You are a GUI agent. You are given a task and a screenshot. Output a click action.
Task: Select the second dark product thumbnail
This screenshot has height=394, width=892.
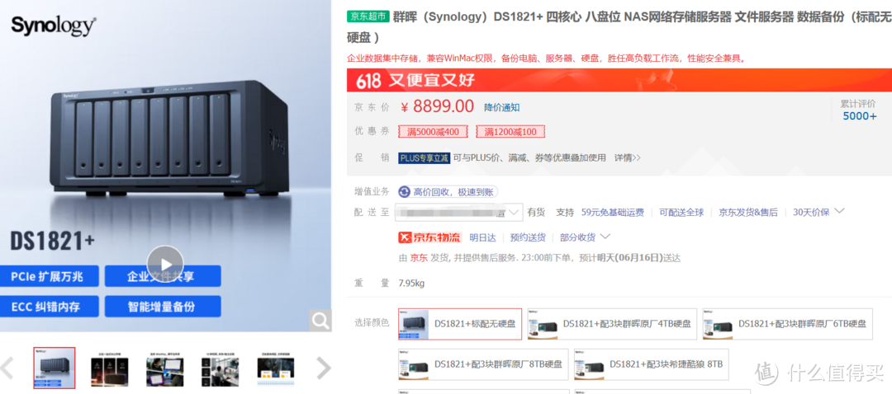pos(109,372)
